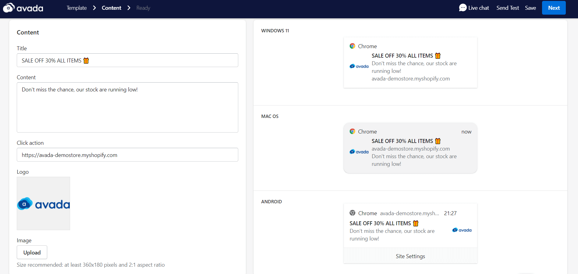Click avada logo in Windows 11 notification
Viewport: 578px width, 274px height.
pos(359,66)
